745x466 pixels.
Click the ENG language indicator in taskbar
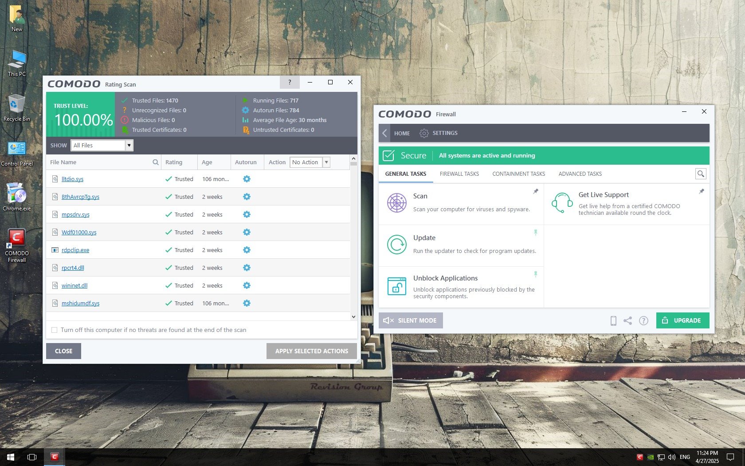click(x=685, y=457)
